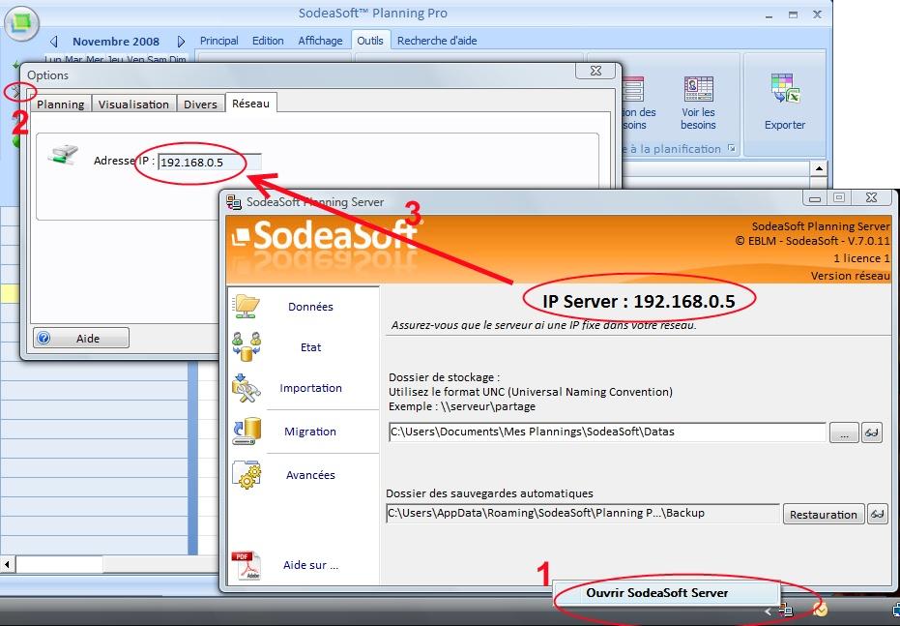Click the 'SodeaSoft™ Planning Pro' window title
The image size is (900, 626).
click(372, 14)
